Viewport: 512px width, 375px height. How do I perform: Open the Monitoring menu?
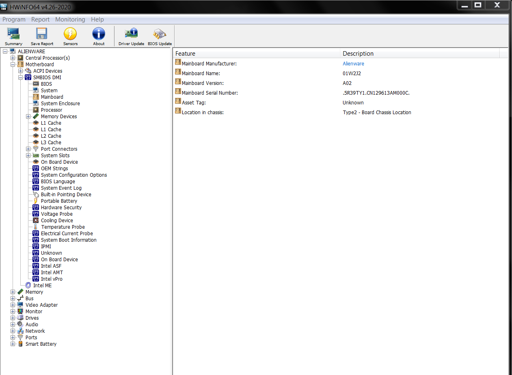tap(70, 20)
